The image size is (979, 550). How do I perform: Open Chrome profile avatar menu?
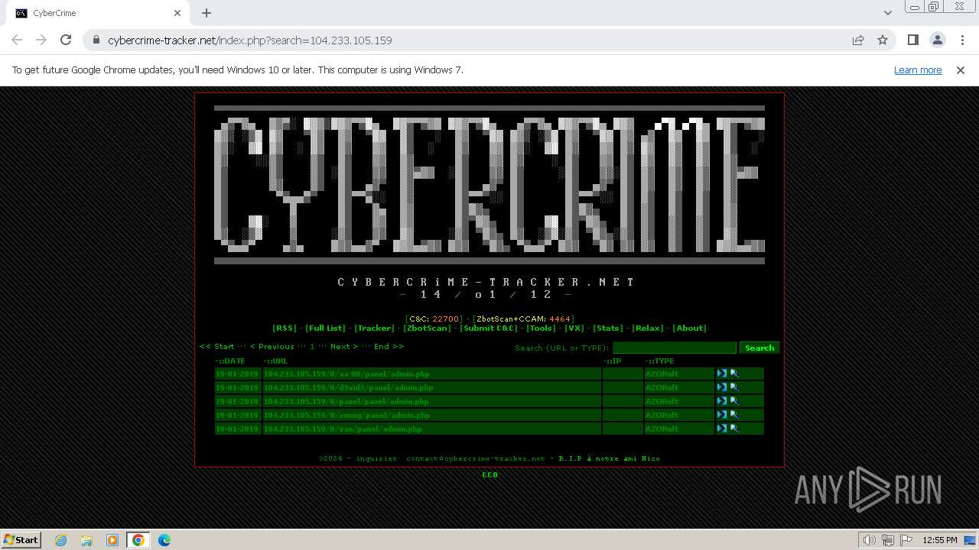click(937, 40)
